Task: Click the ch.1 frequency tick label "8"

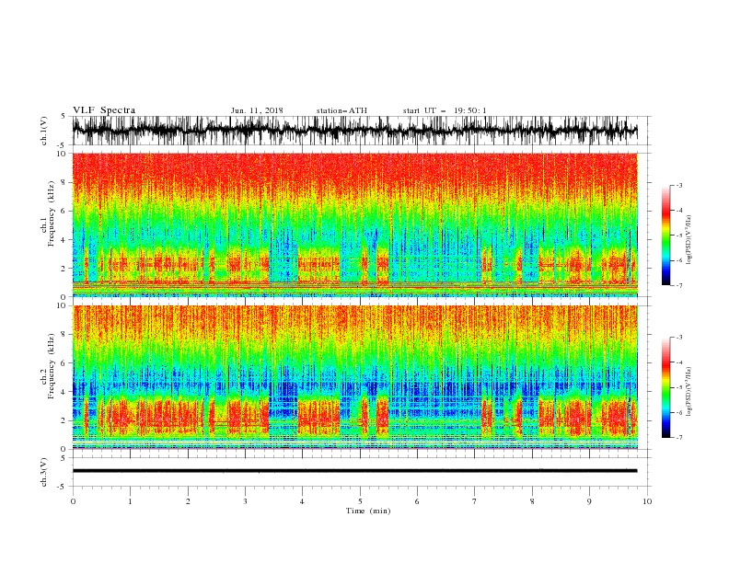Action: (x=64, y=182)
